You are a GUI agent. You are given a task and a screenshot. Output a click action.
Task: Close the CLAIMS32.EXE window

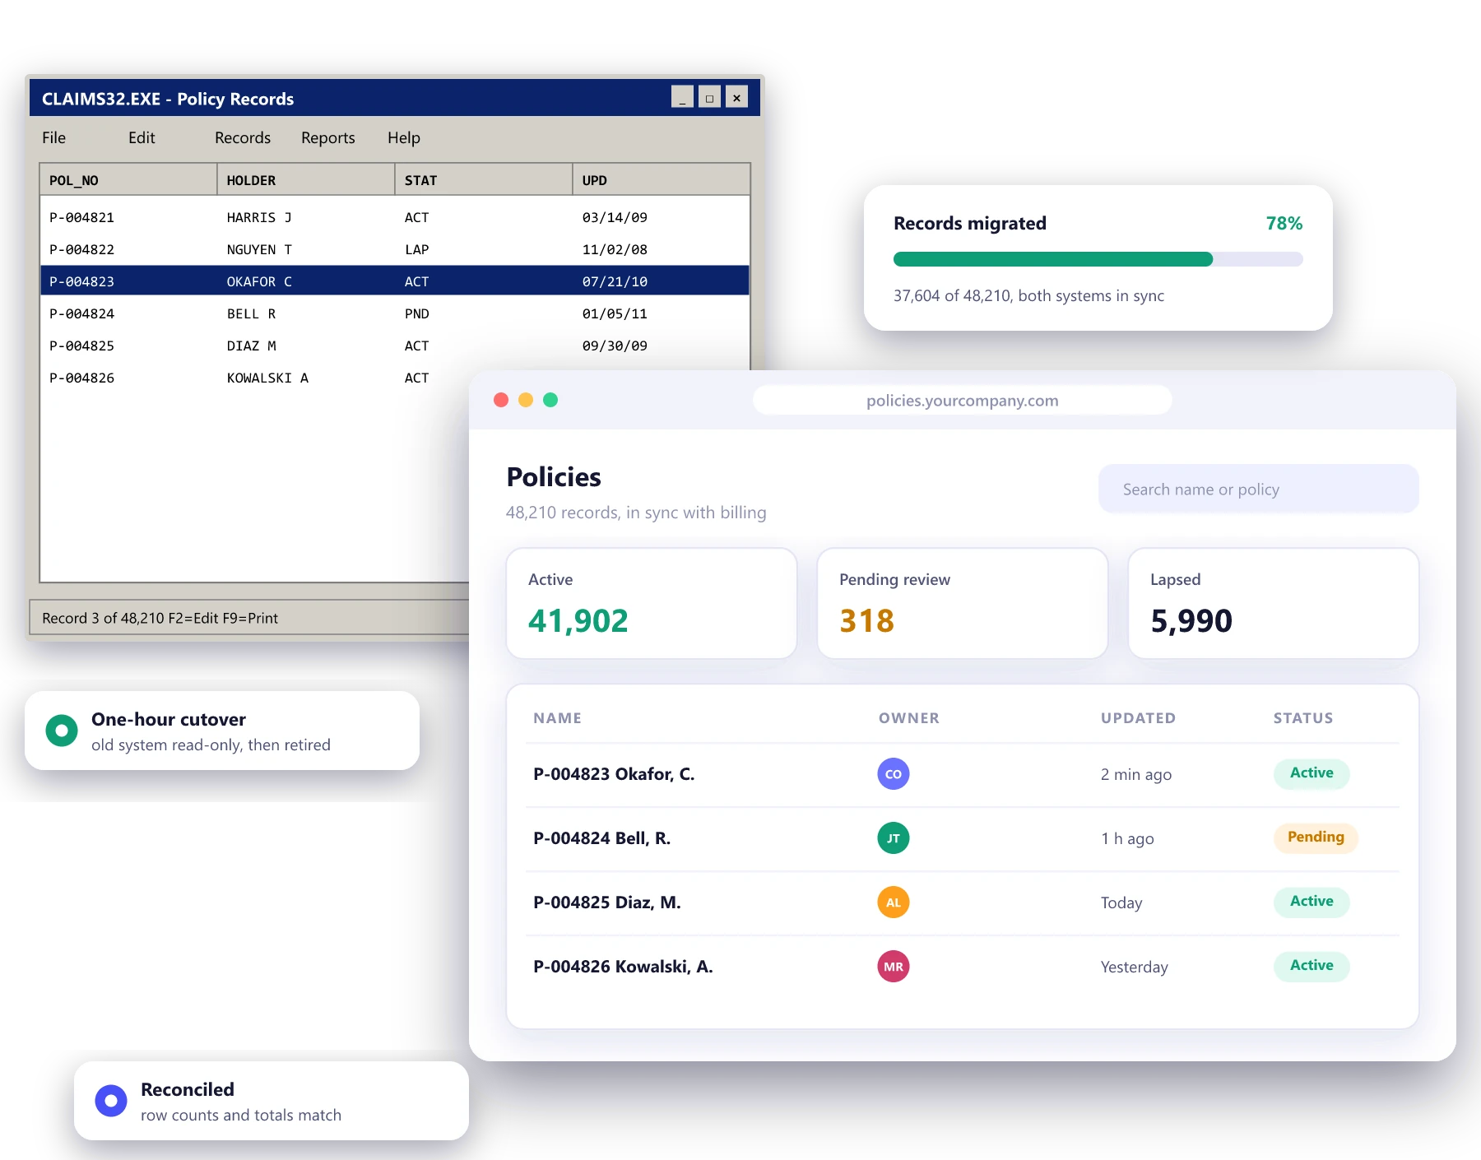pyautogui.click(x=736, y=97)
